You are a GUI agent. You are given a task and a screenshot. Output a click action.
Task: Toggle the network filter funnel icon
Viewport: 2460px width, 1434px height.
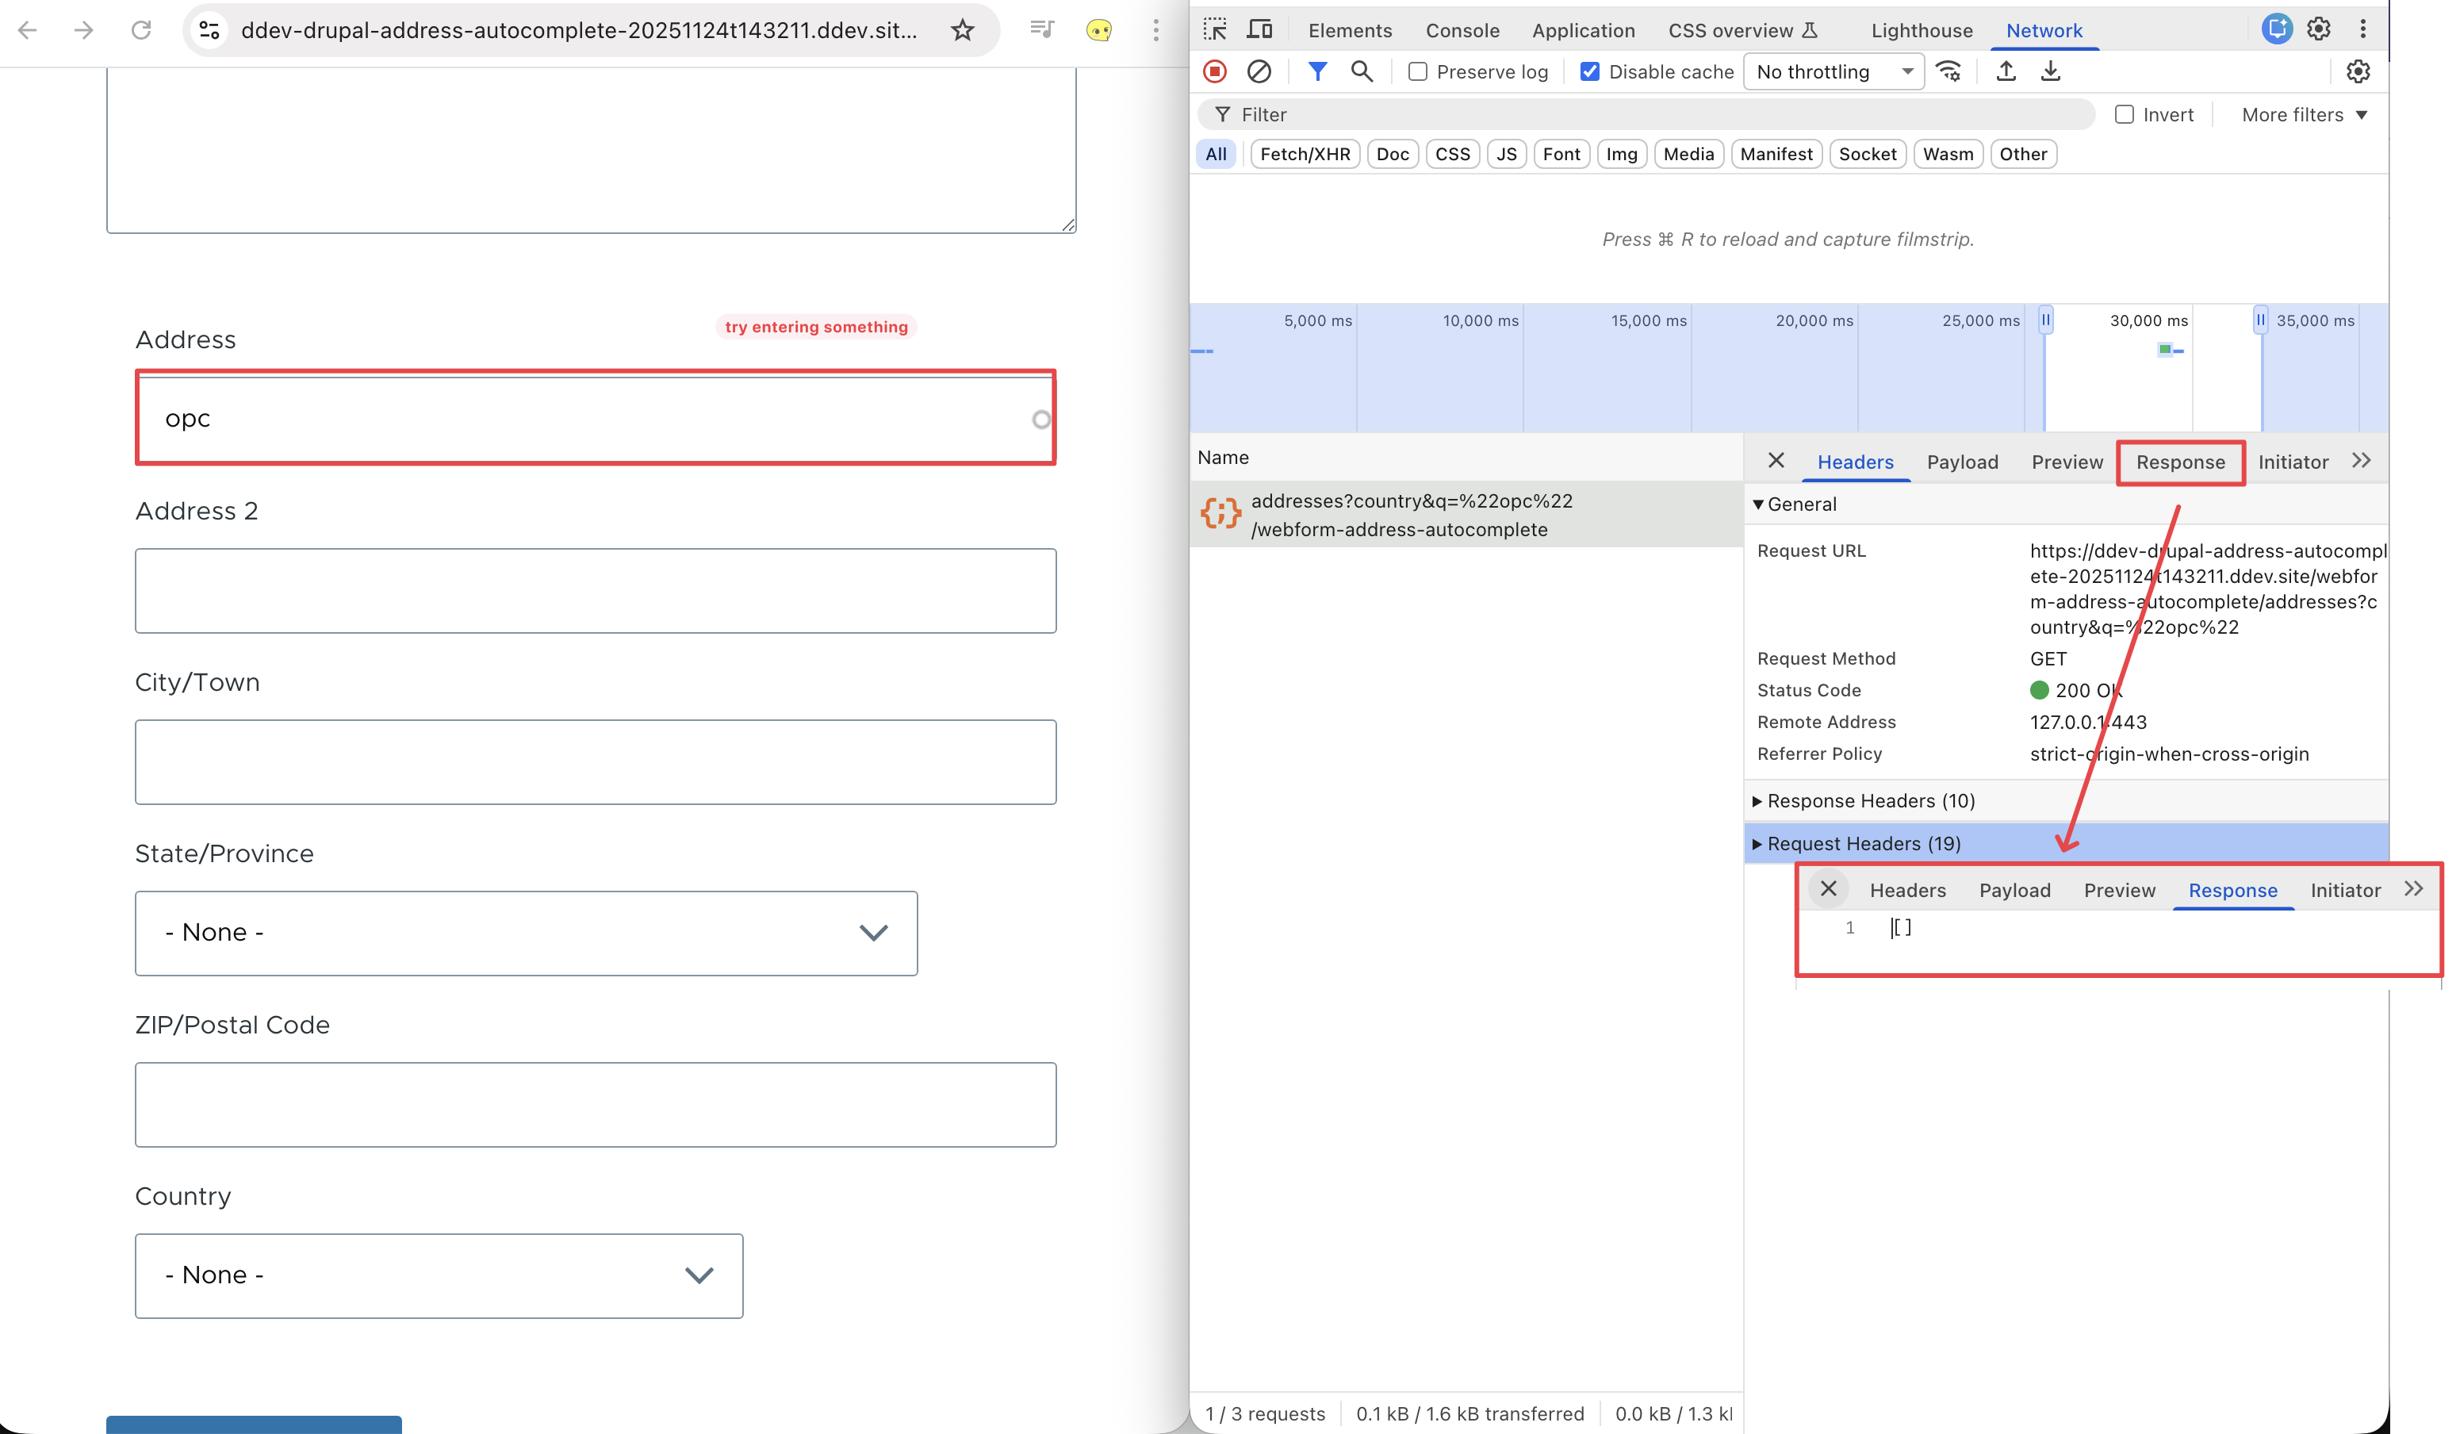[x=1317, y=71]
